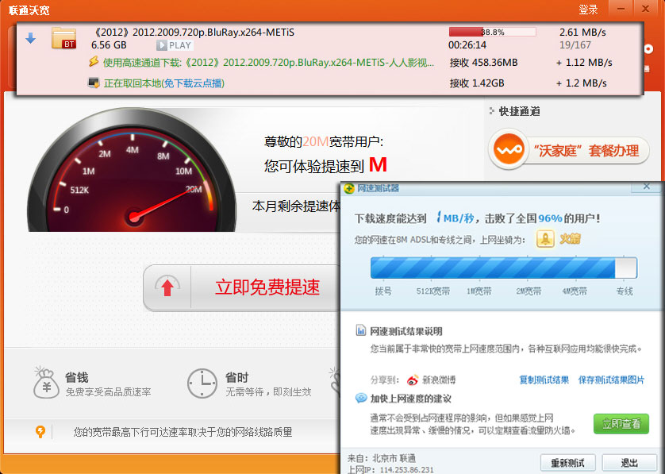Open the BT folder icon
This screenshot has width=665, height=474.
(63, 38)
